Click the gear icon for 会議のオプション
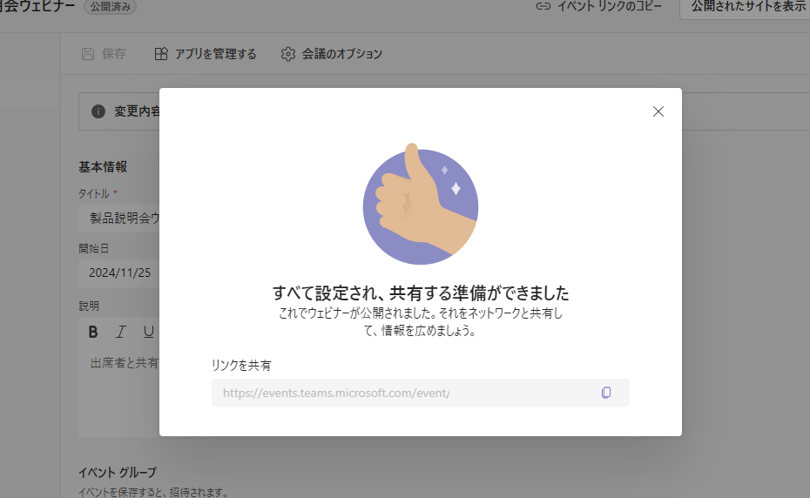Screen dimensions: 810x498 click(x=288, y=54)
